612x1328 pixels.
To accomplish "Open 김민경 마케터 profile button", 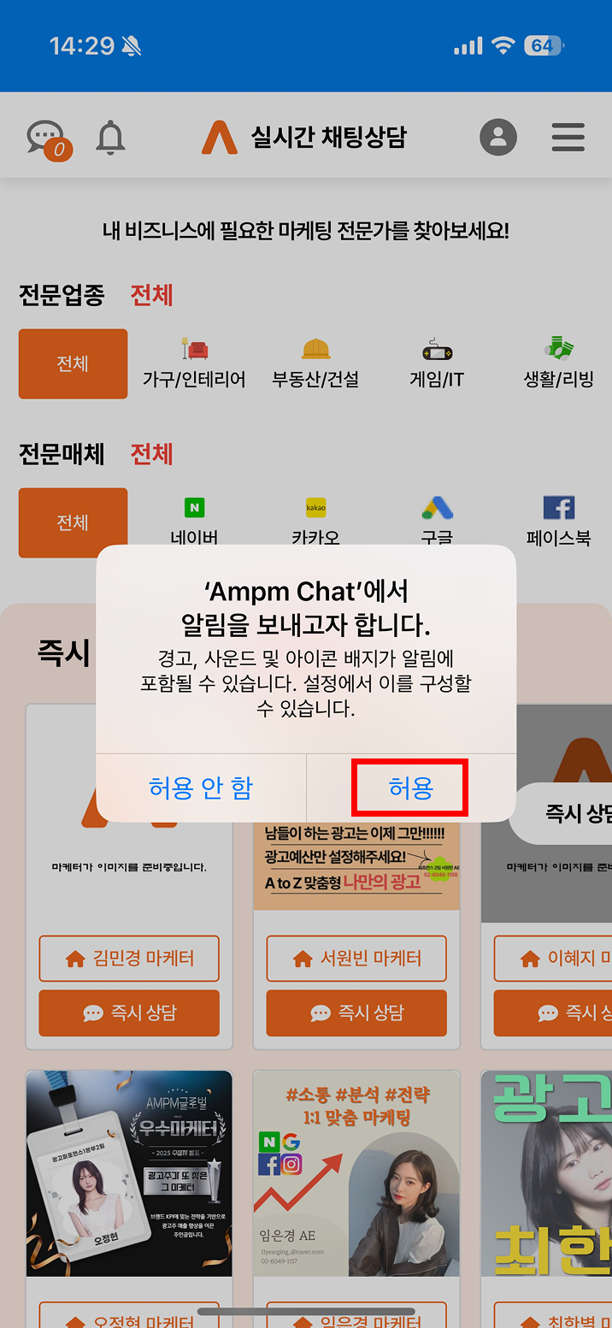I will click(129, 959).
